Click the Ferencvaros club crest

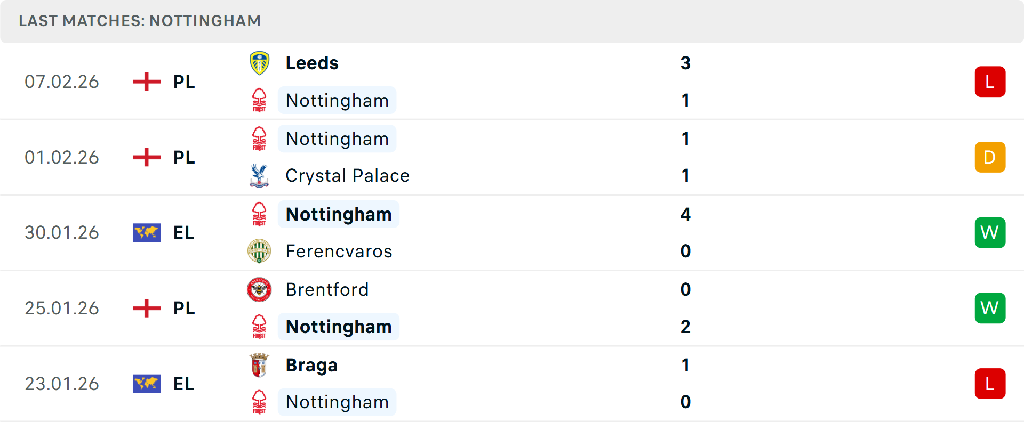(x=259, y=251)
